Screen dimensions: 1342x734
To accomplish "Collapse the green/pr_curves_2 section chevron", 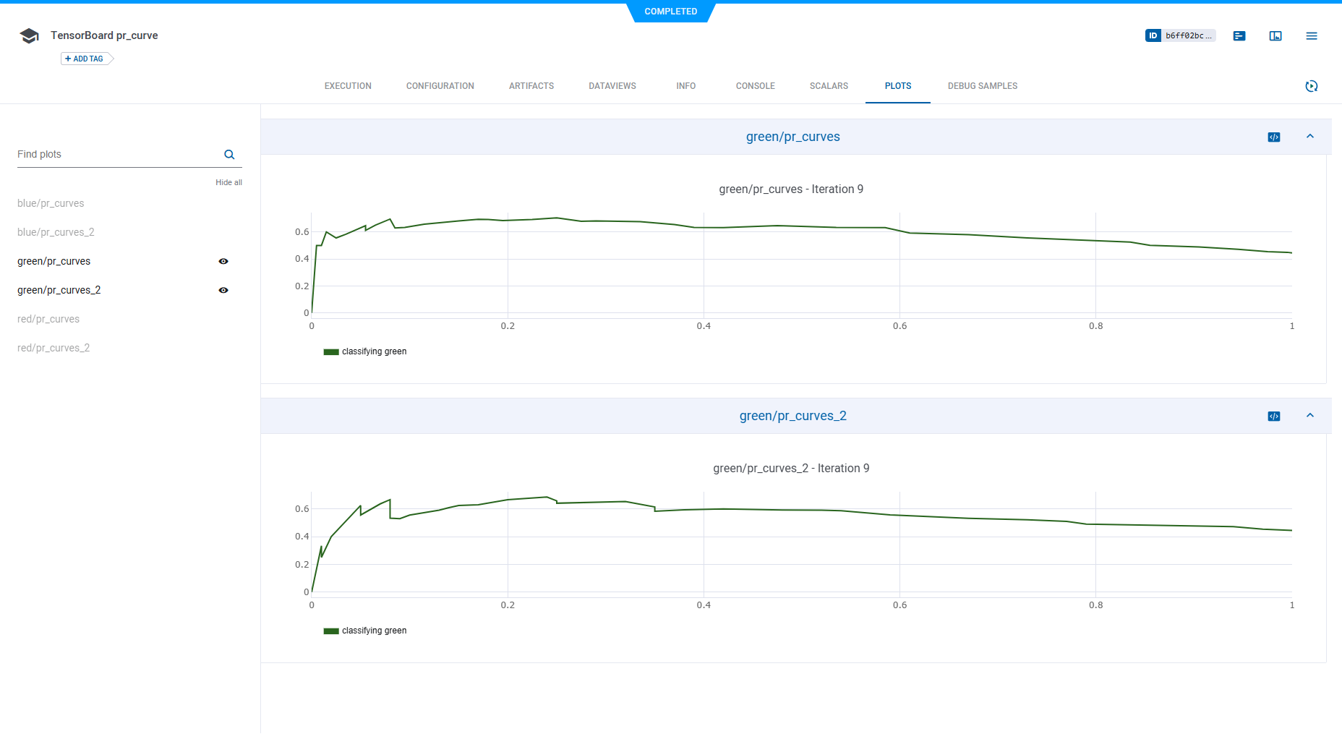I will (1309, 416).
